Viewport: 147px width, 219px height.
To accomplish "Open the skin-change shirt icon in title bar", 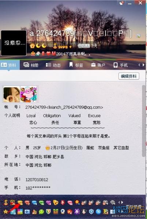I will tap(121, 3).
